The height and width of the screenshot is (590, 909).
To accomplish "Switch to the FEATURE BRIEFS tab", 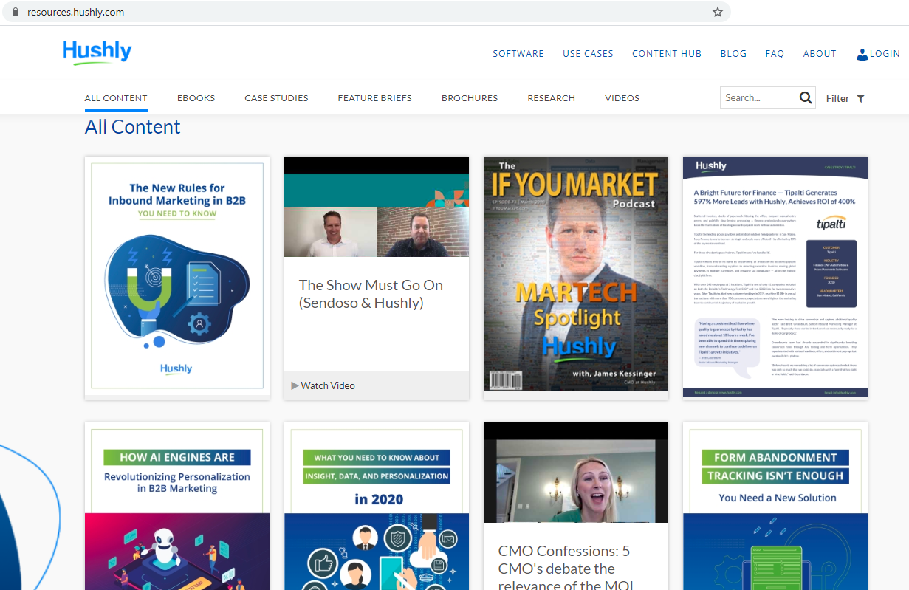I will [374, 98].
